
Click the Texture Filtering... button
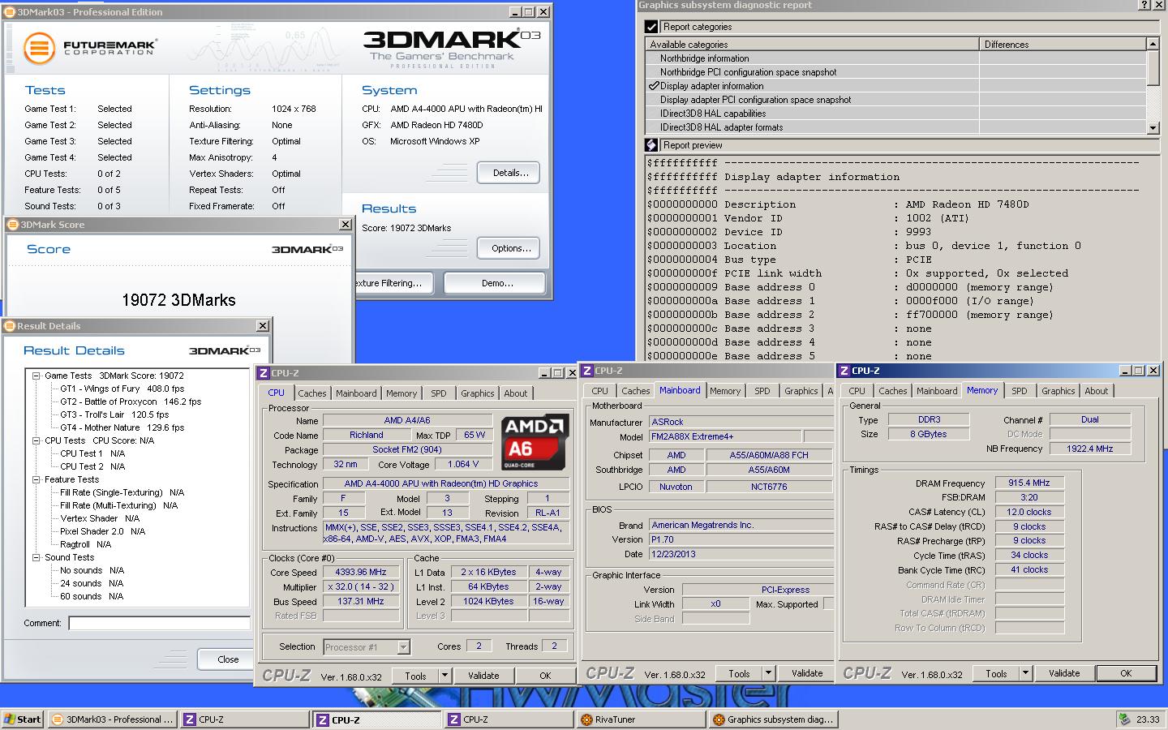coord(393,283)
